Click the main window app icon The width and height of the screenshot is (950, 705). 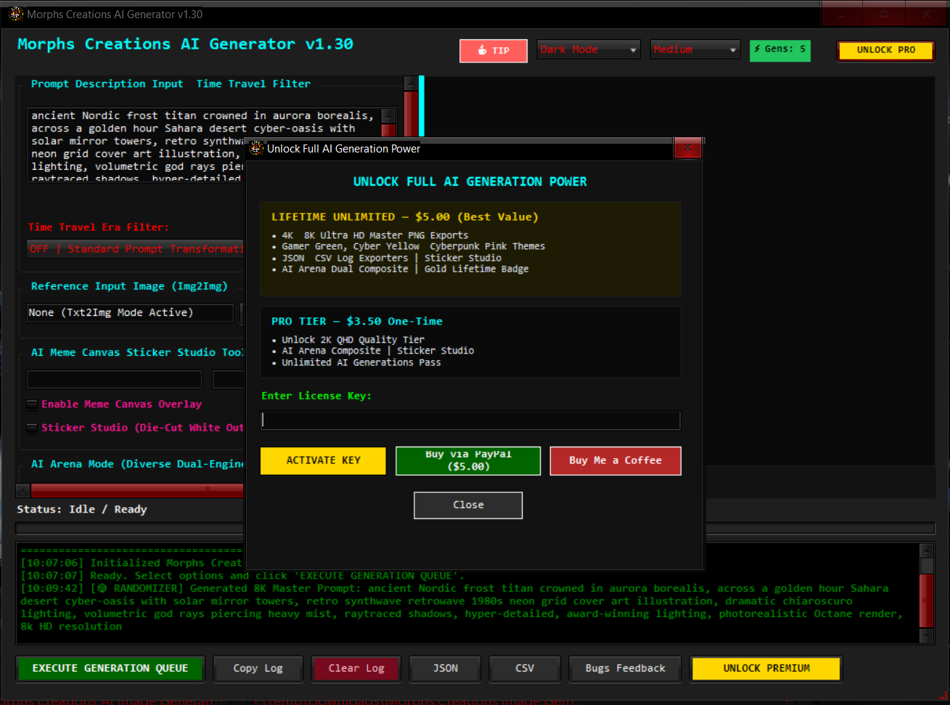[x=16, y=14]
